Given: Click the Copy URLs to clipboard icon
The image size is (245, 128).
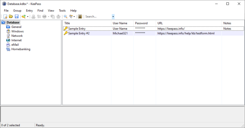Looking at the screenshot, I should 53,17.
